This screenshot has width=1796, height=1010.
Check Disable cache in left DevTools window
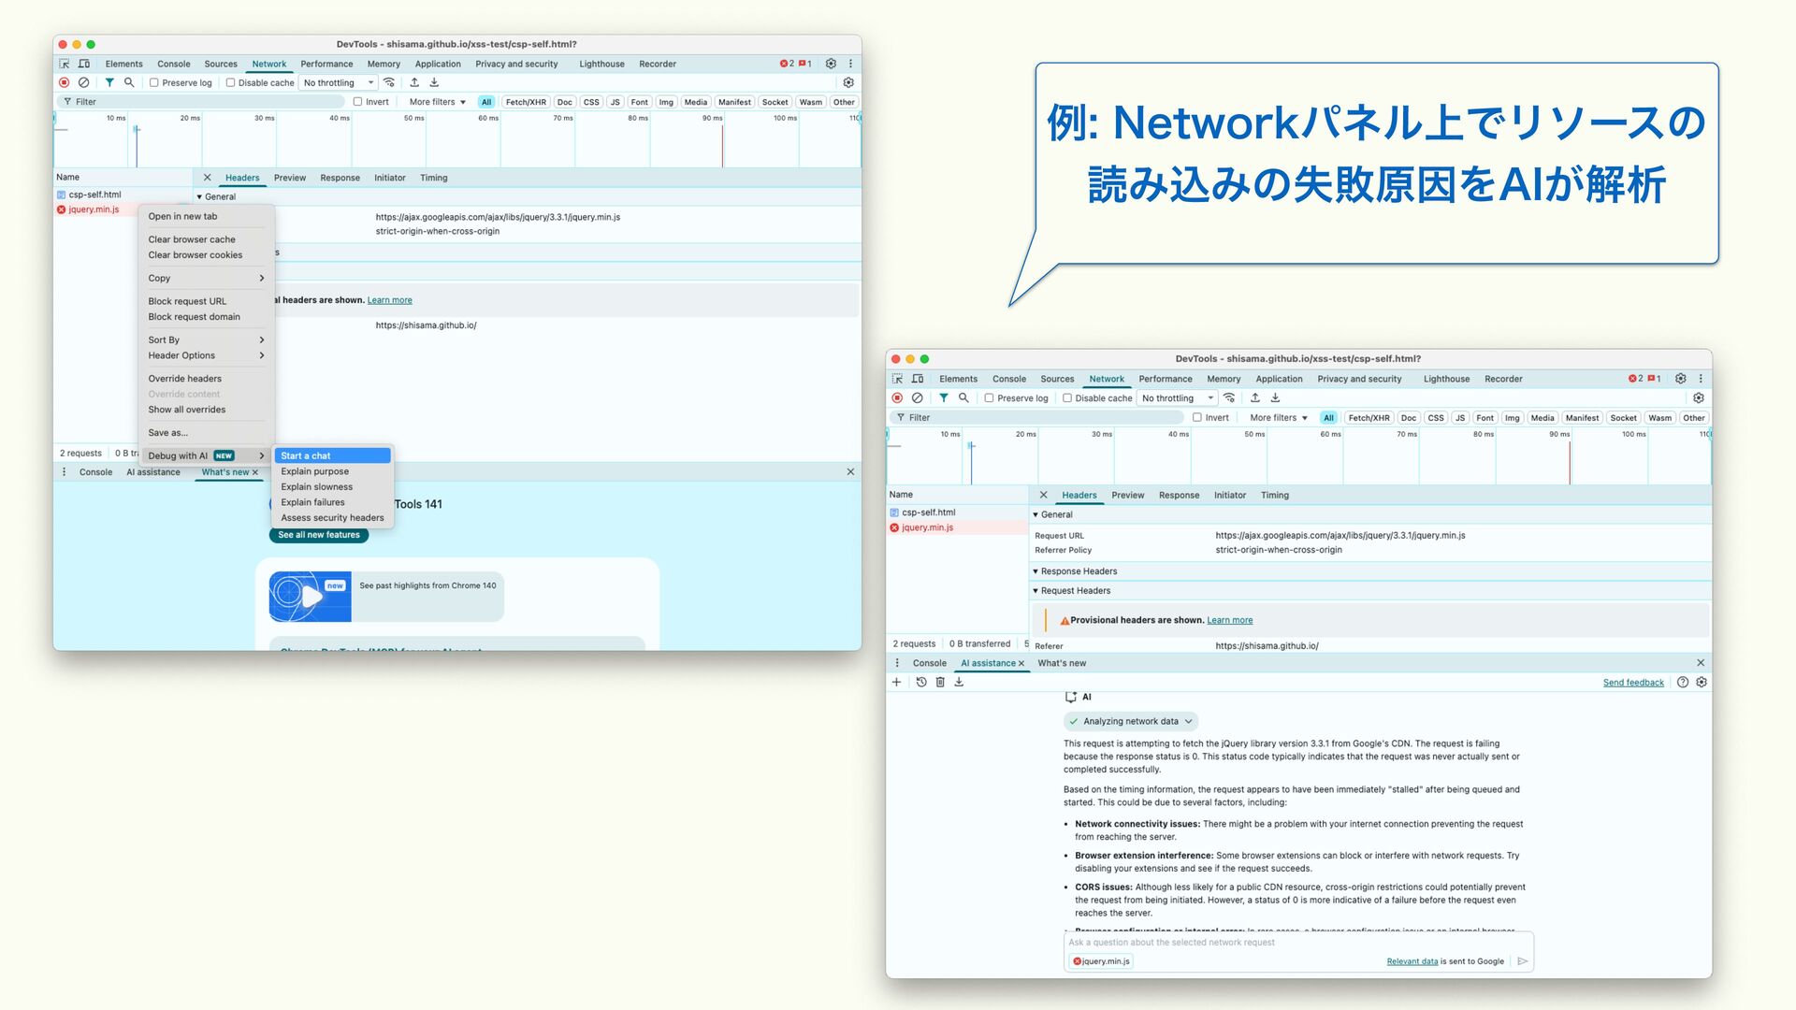(x=230, y=83)
